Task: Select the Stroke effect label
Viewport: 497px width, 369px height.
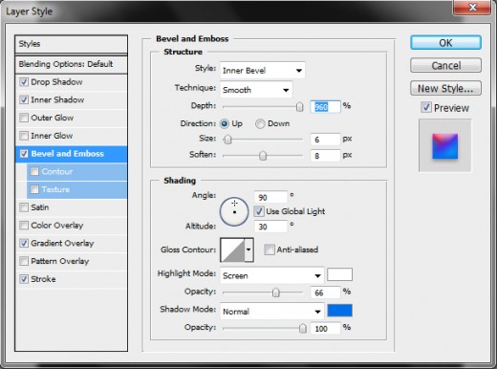Action: 43,279
